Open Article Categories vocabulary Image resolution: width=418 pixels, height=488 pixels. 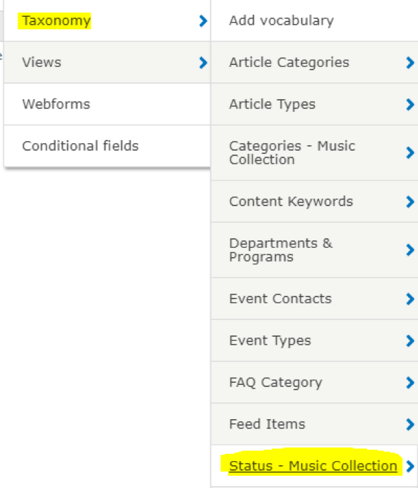click(289, 62)
